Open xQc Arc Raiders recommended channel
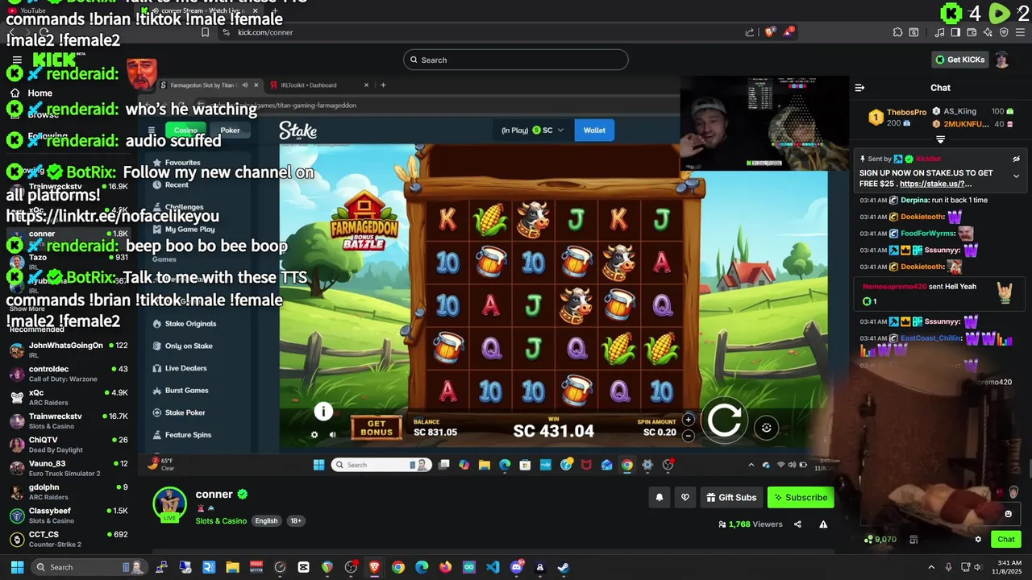The image size is (1032, 580). 69,397
